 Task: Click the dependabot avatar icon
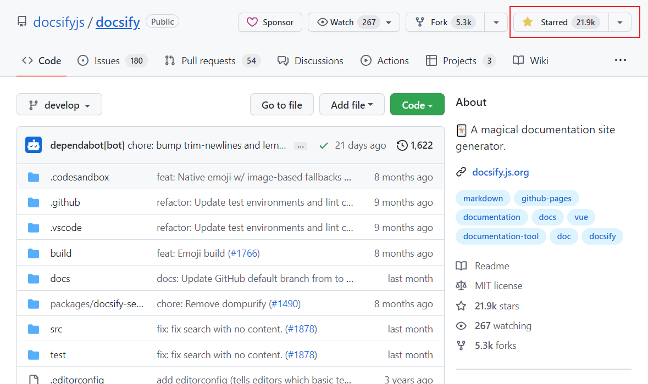34,145
